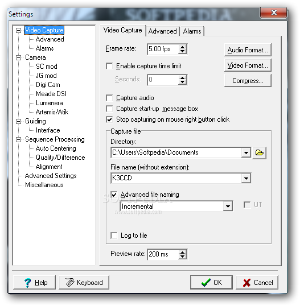Select Lumenera tree item
300x306 pixels.
click(x=49, y=103)
